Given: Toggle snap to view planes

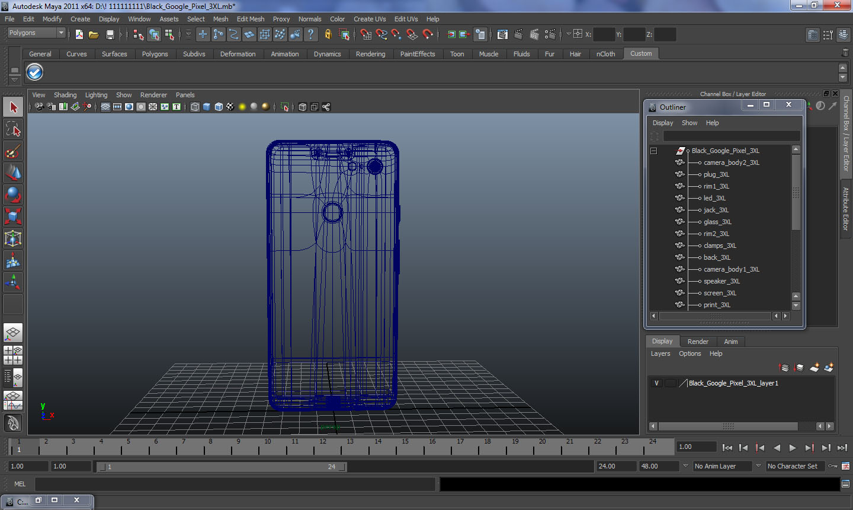Looking at the screenshot, I should click(x=412, y=34).
